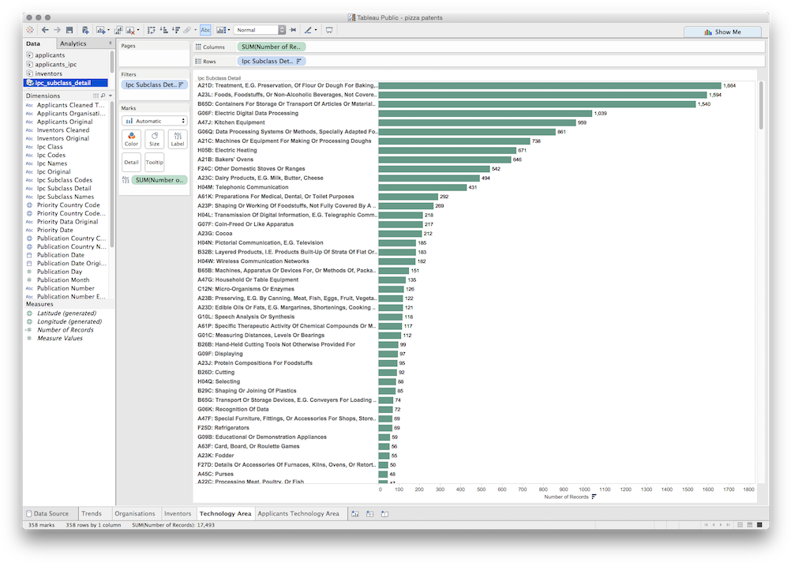791x563 pixels.
Task: Click the Tooltip button in Marks
Action: 155,163
